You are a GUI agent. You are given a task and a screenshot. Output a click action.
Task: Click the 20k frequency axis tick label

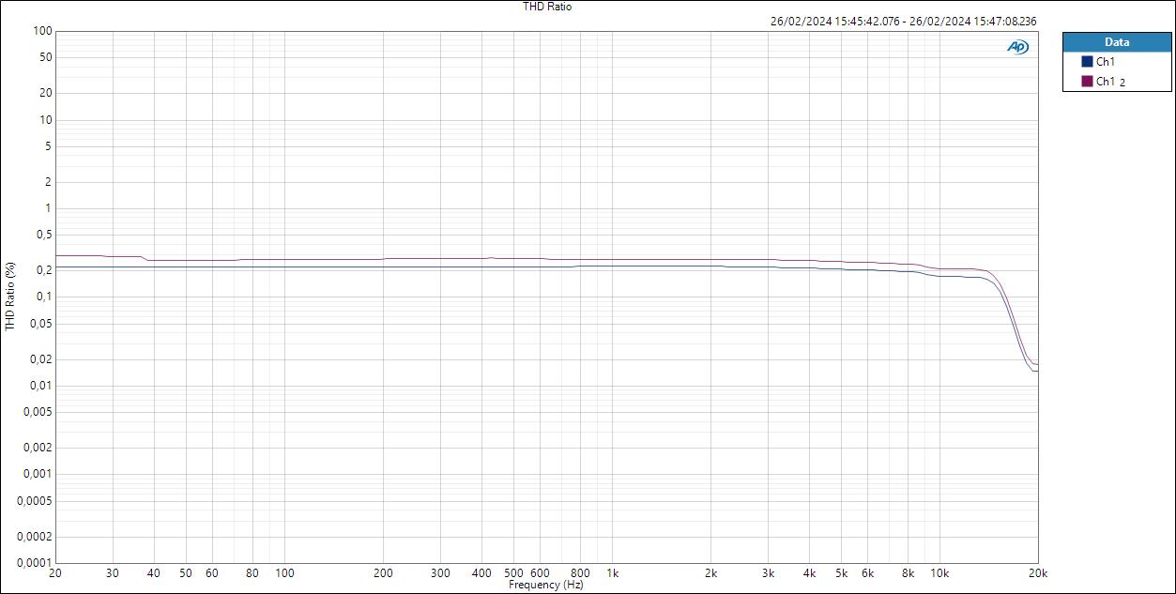tap(1039, 571)
